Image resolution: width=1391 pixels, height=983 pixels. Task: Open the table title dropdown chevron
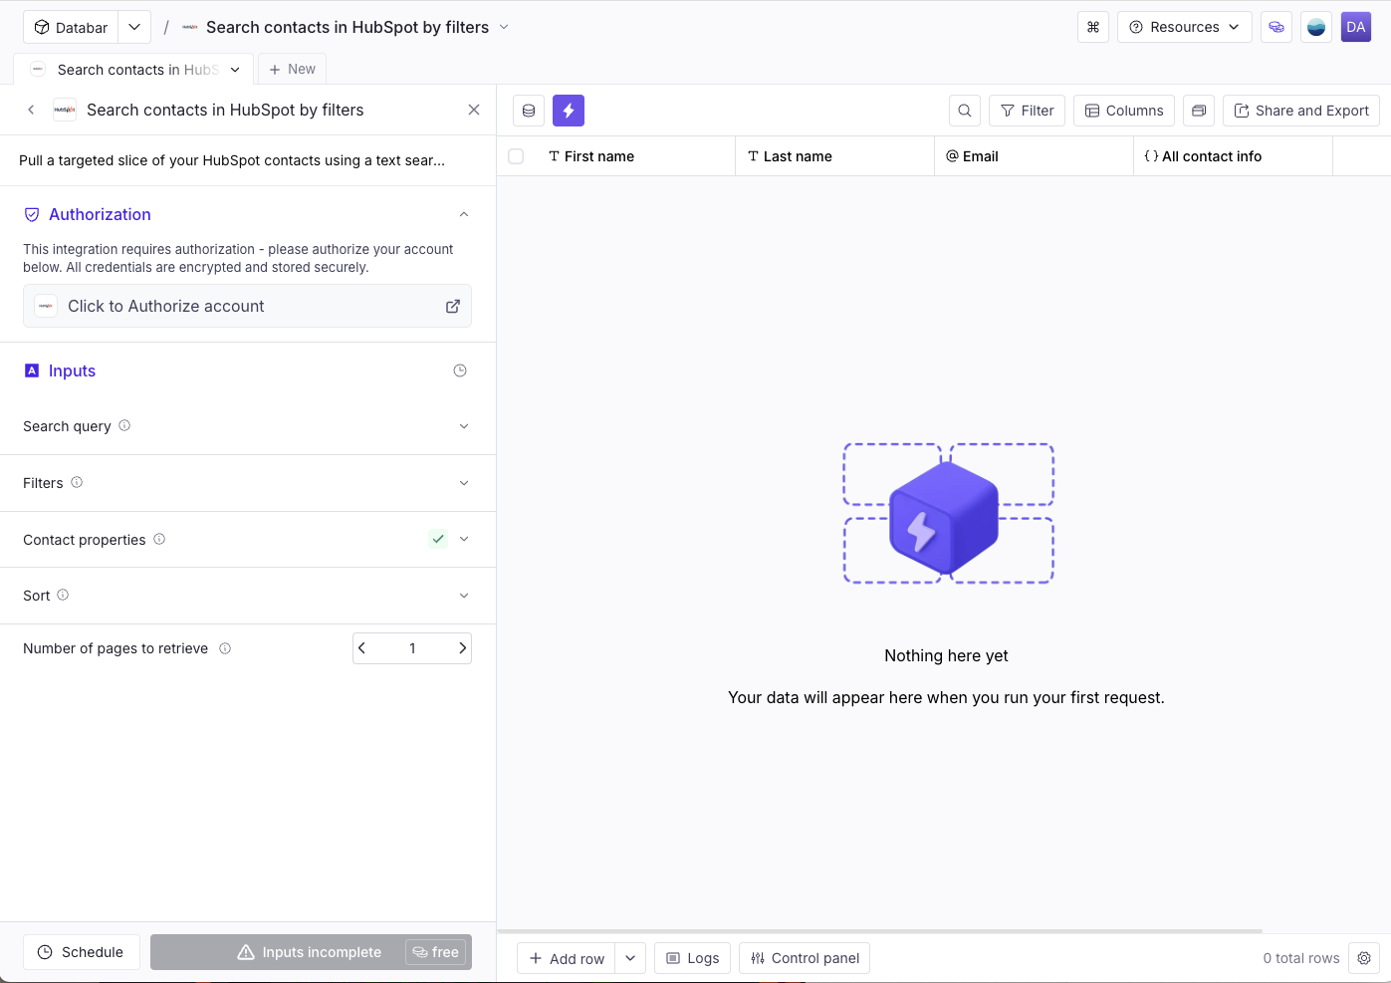pyautogui.click(x=504, y=27)
